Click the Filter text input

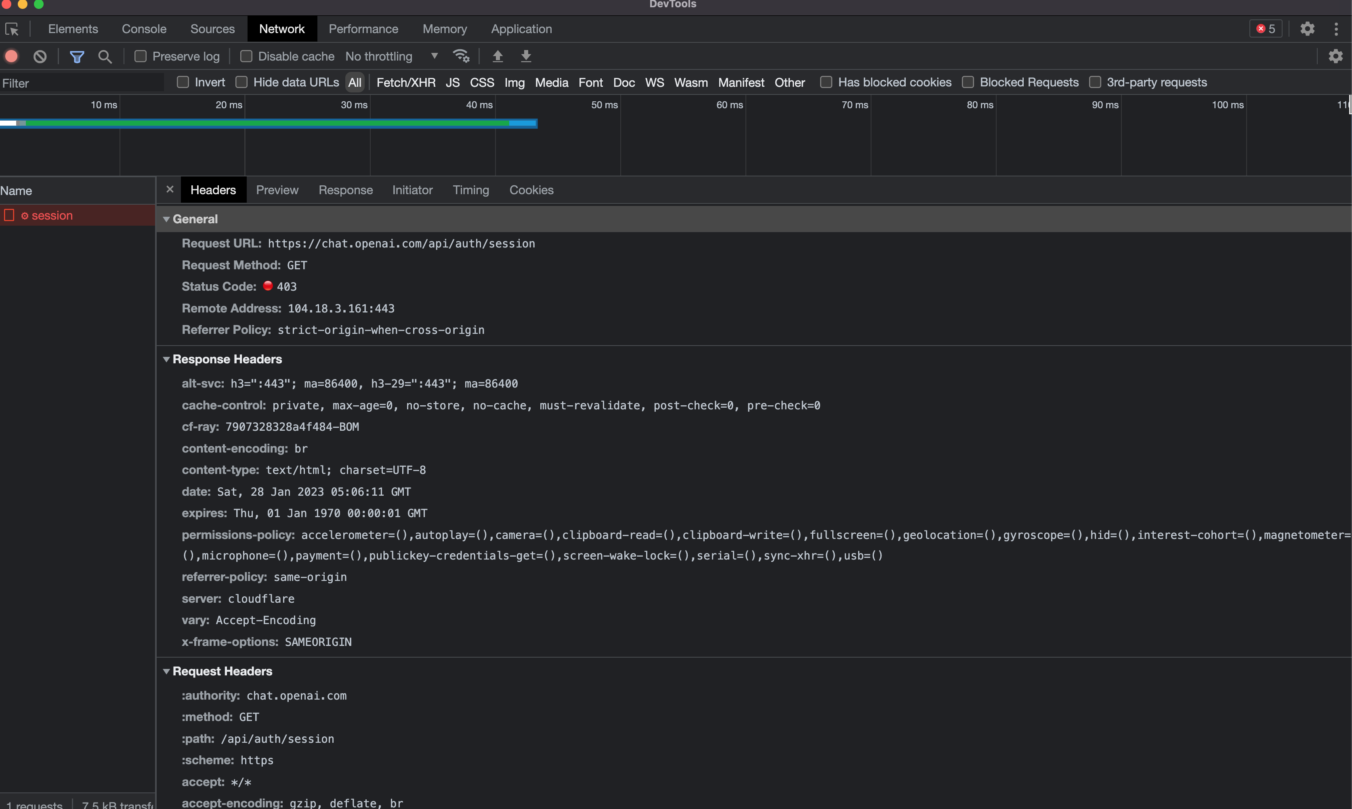tap(82, 83)
